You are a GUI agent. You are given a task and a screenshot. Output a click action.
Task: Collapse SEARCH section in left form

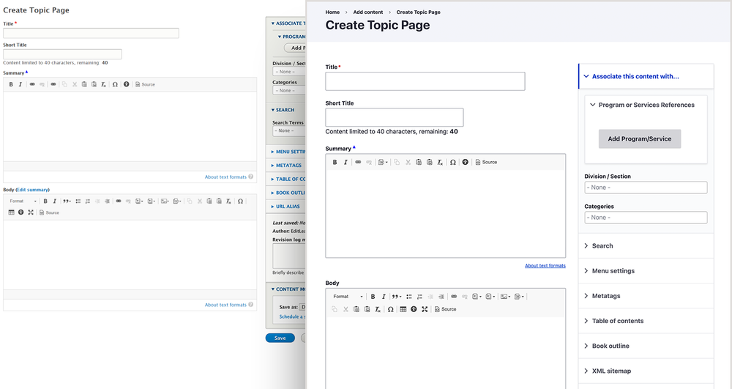pos(283,110)
